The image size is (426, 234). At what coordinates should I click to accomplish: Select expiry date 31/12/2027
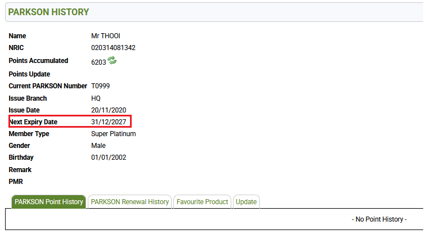point(109,122)
